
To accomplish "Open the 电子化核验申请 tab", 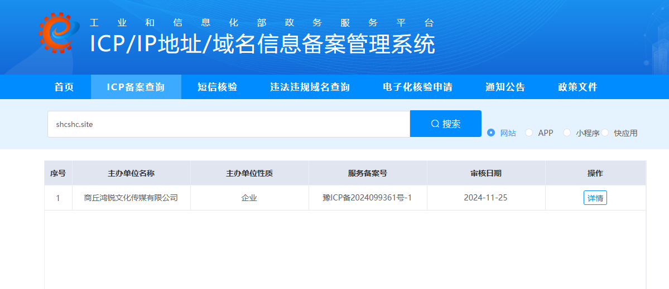I will [418, 87].
